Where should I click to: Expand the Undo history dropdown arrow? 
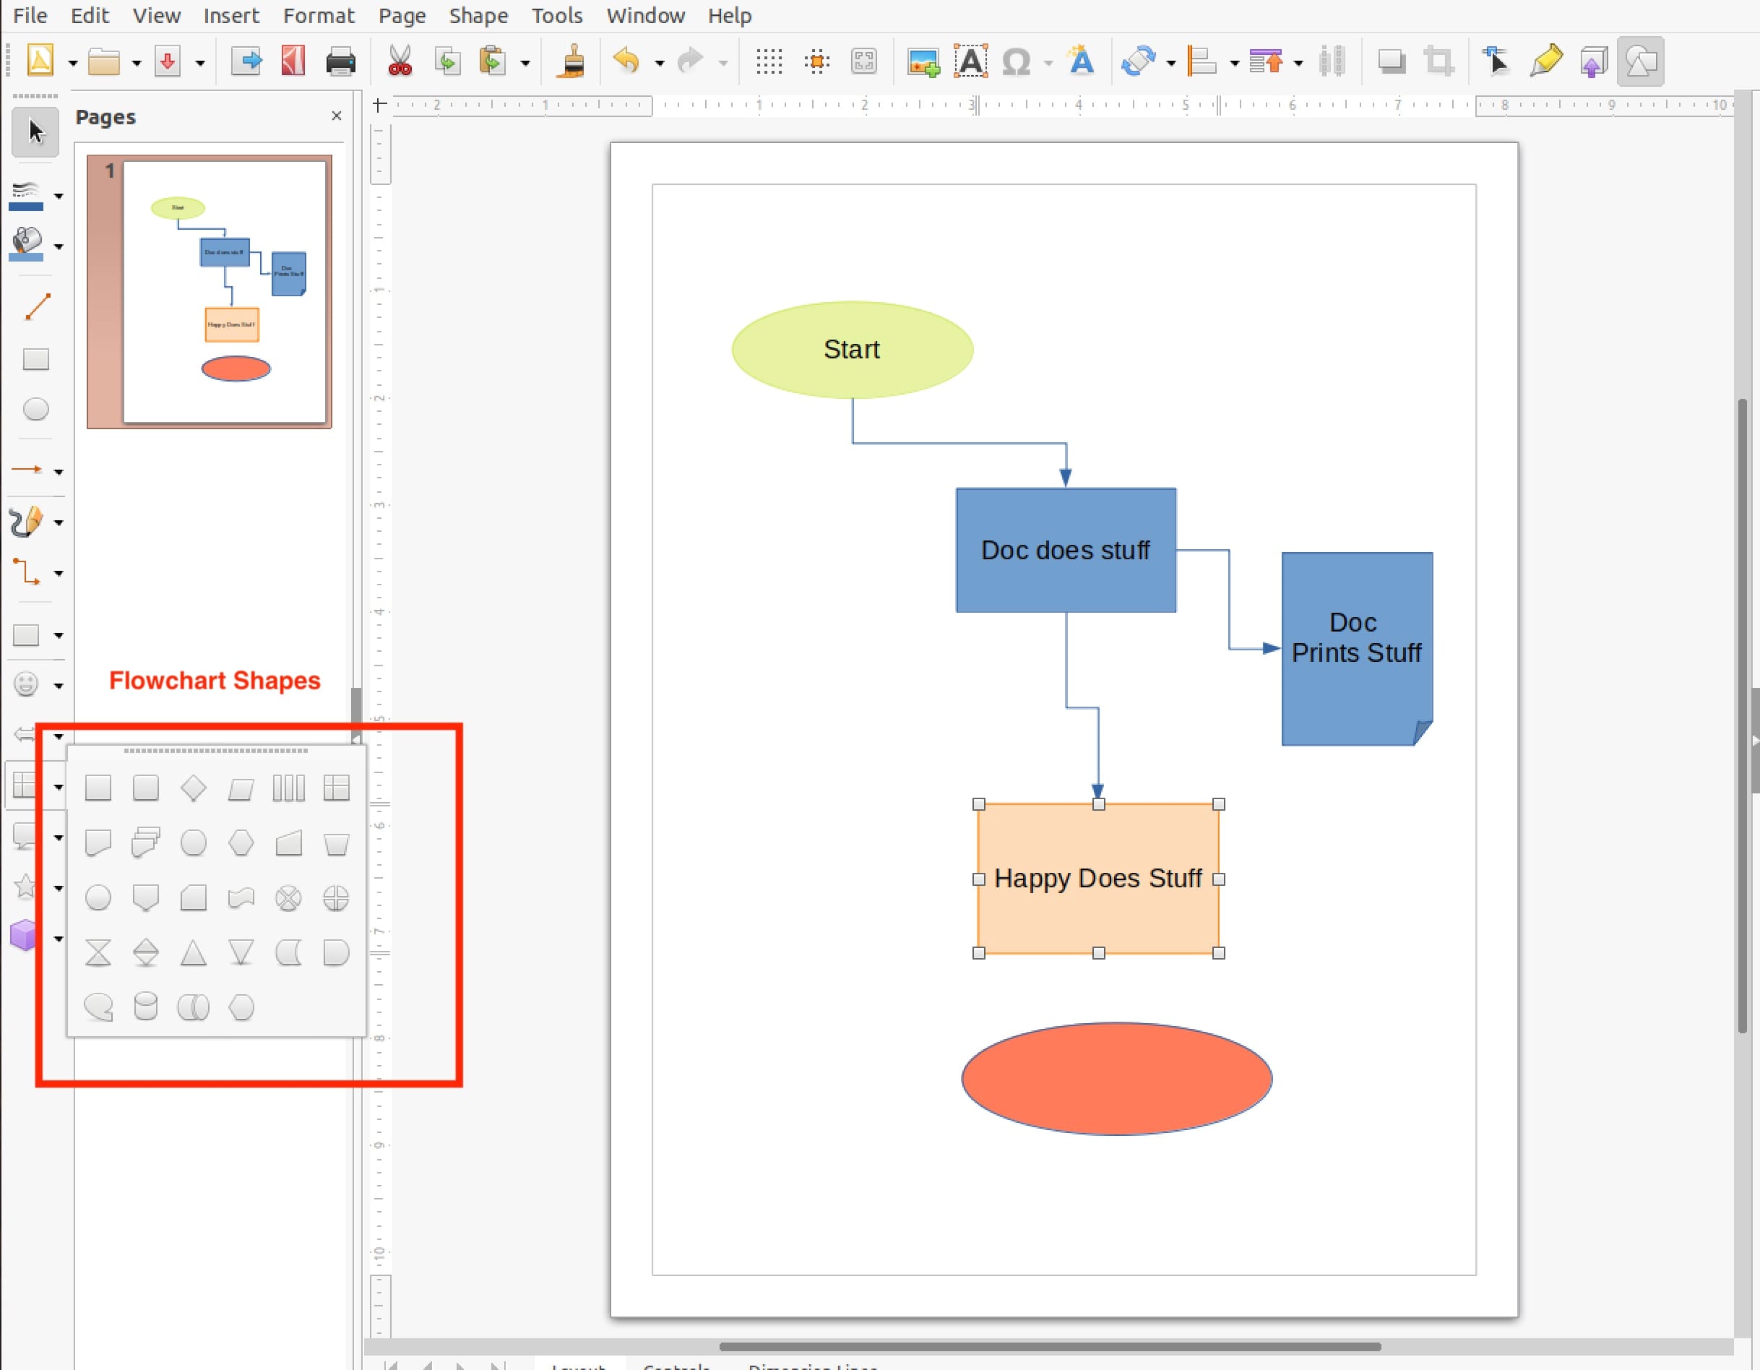tap(659, 63)
